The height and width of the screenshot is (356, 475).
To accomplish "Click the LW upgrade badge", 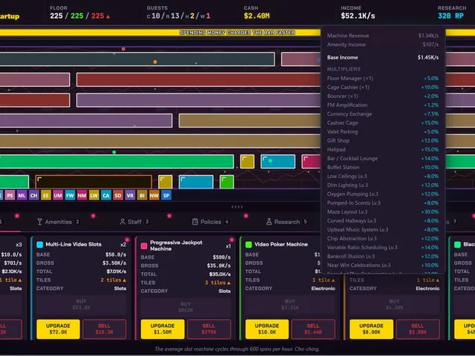I will tap(94, 195).
